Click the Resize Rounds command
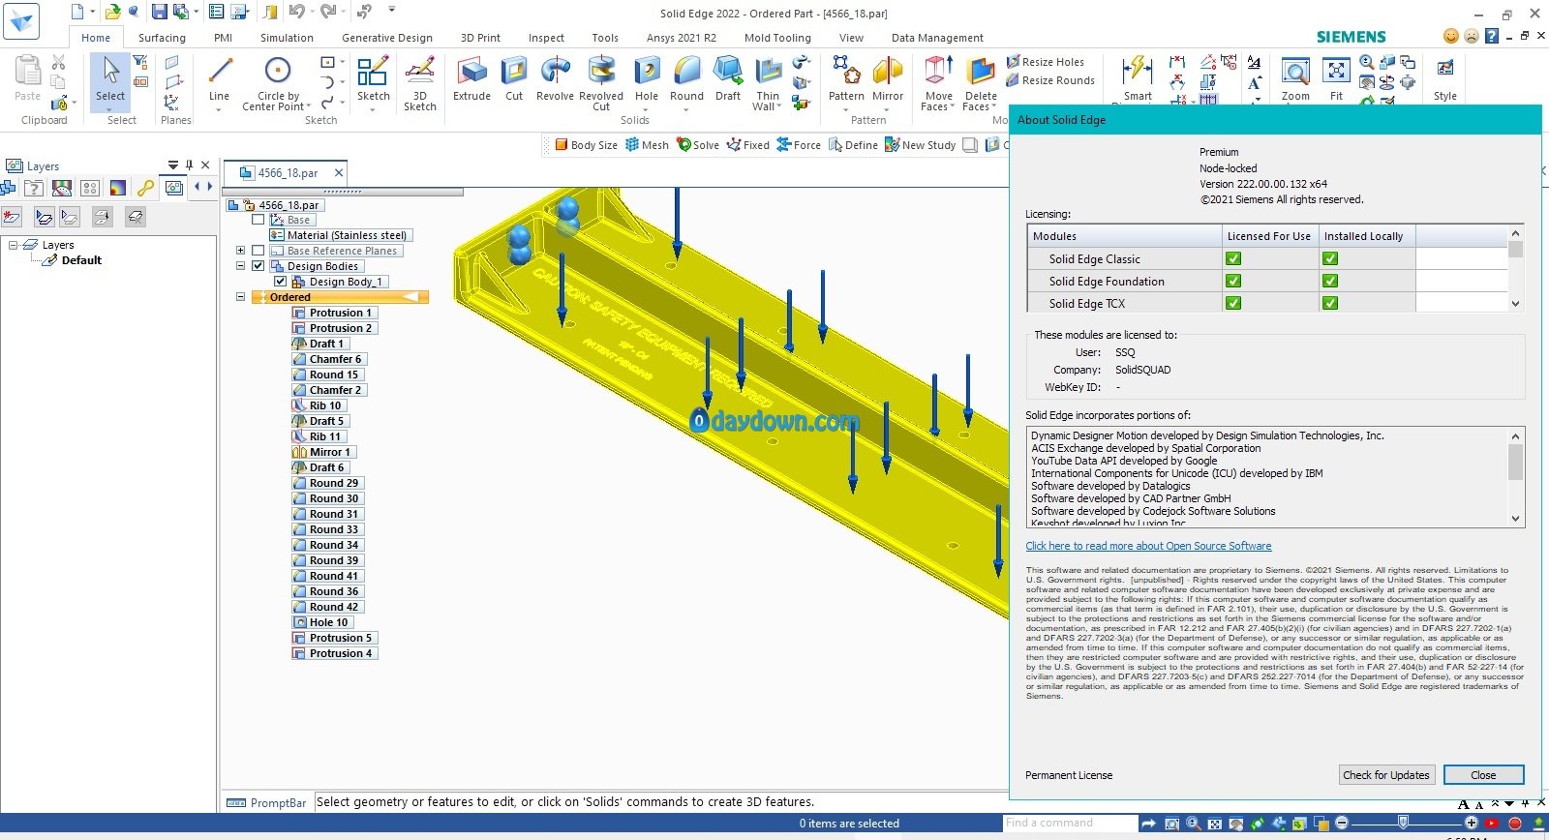Viewport: 1549px width, 840px height. pos(1050,80)
